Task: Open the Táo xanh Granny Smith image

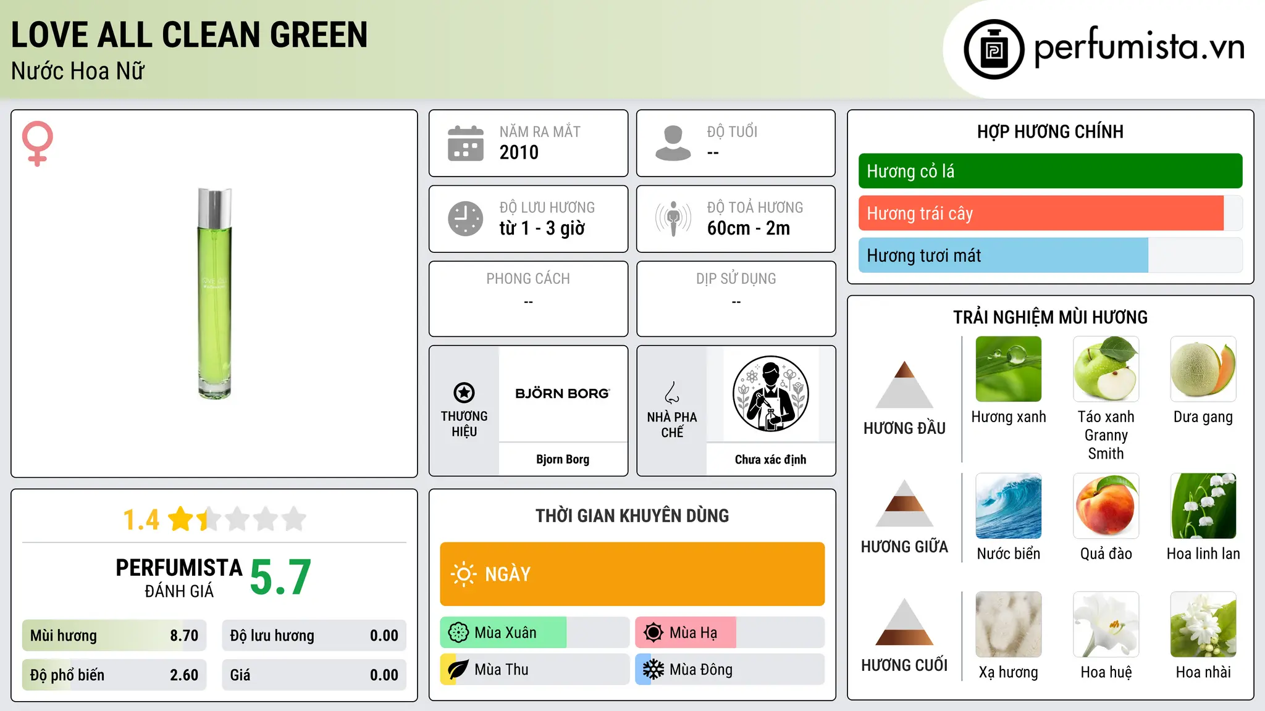Action: click(x=1106, y=369)
